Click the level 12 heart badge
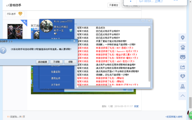 tap(20, 14)
